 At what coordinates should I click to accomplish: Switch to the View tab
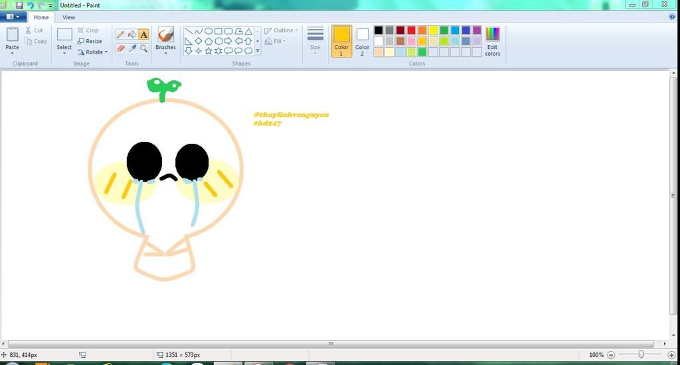click(x=68, y=17)
